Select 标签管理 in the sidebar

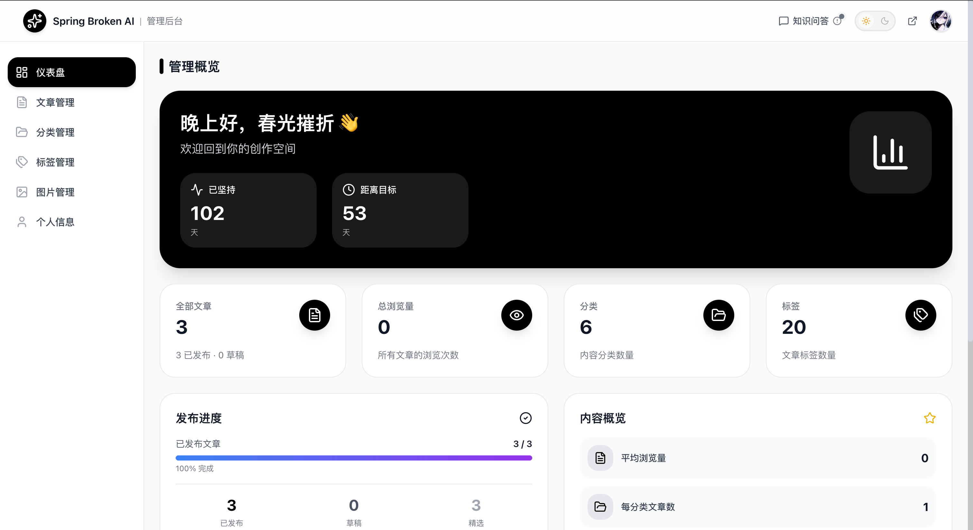(x=55, y=162)
